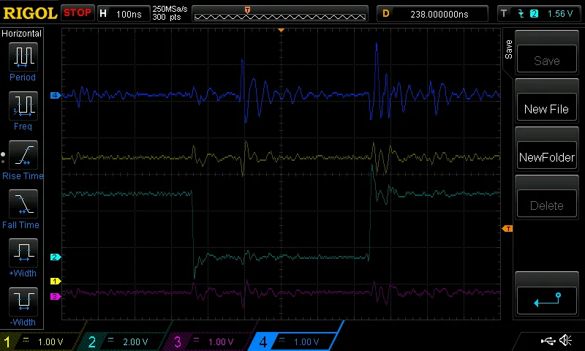Viewport: 585px width, 351px height.
Task: Select the Fall Time measurement icon
Action: (23, 204)
